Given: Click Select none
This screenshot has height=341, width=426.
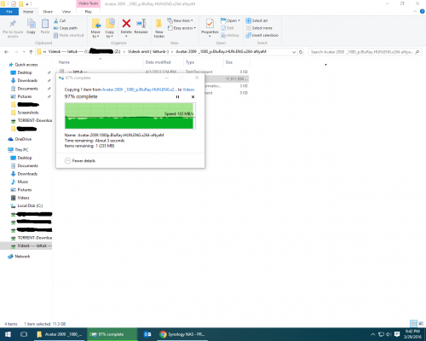Looking at the screenshot, I should (259, 28).
